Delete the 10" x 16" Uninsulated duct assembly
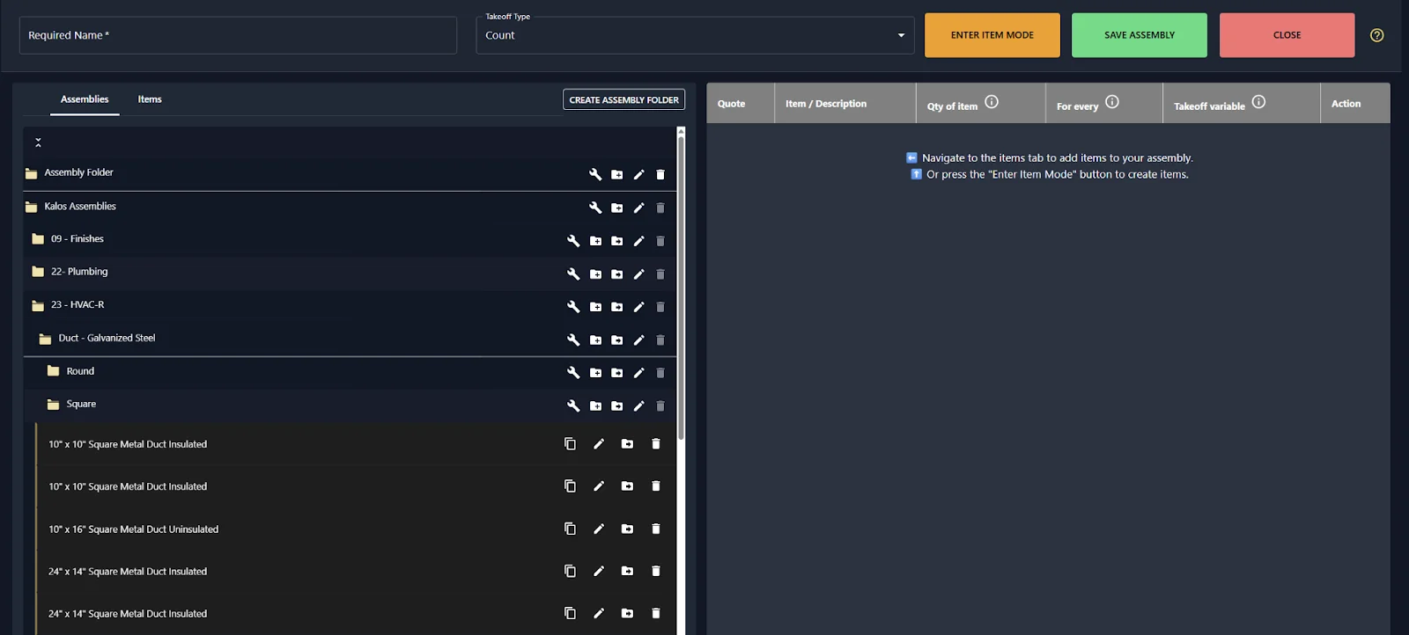This screenshot has width=1409, height=635. coord(655,529)
